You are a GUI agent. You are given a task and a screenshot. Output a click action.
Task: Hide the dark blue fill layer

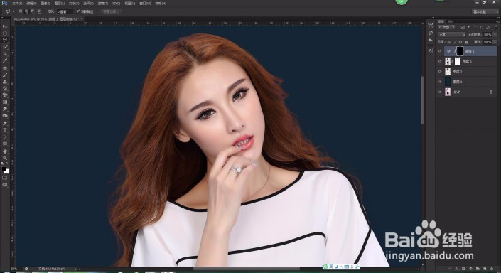pos(440,82)
